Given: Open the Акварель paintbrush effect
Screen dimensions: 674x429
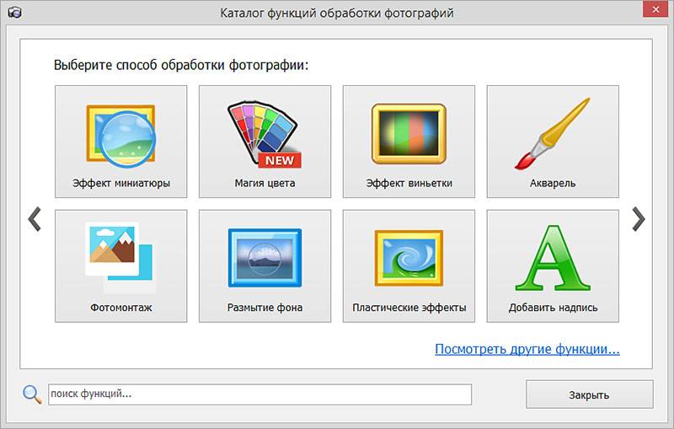Looking at the screenshot, I should 553,142.
